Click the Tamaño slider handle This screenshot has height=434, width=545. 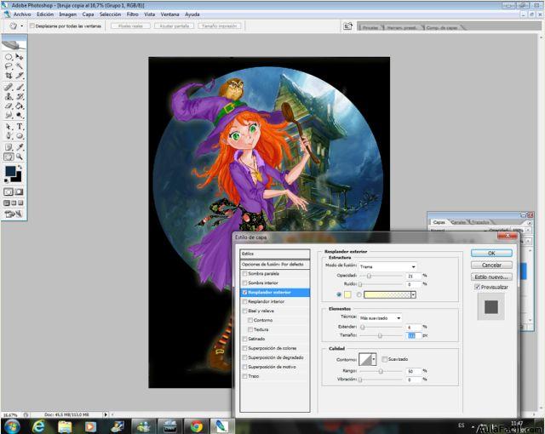click(380, 336)
